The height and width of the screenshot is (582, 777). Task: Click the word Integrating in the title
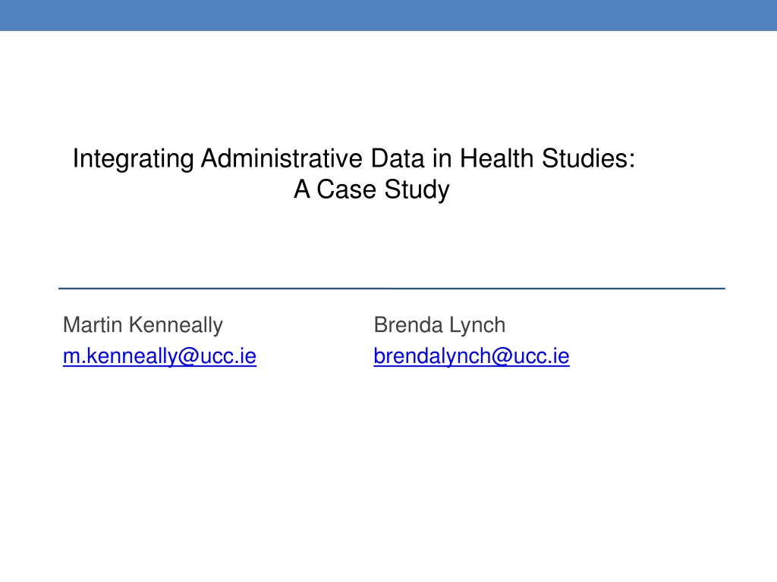[x=134, y=159]
